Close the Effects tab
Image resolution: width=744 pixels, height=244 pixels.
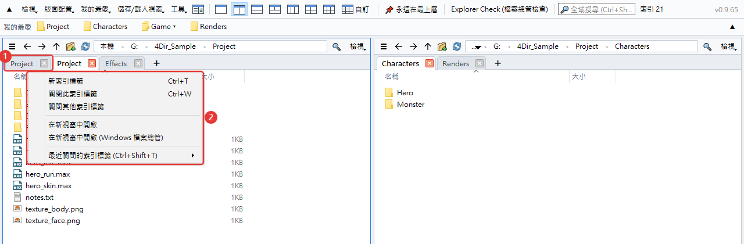coord(138,64)
